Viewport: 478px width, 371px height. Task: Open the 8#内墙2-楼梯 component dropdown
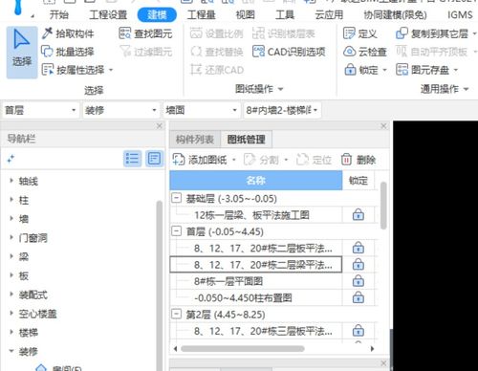[282, 110]
